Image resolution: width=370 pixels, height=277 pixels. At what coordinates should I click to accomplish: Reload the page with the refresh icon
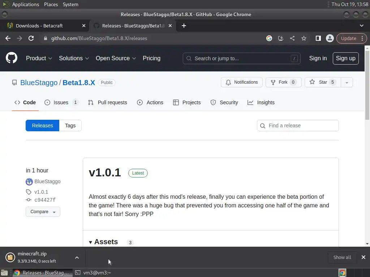31,38
